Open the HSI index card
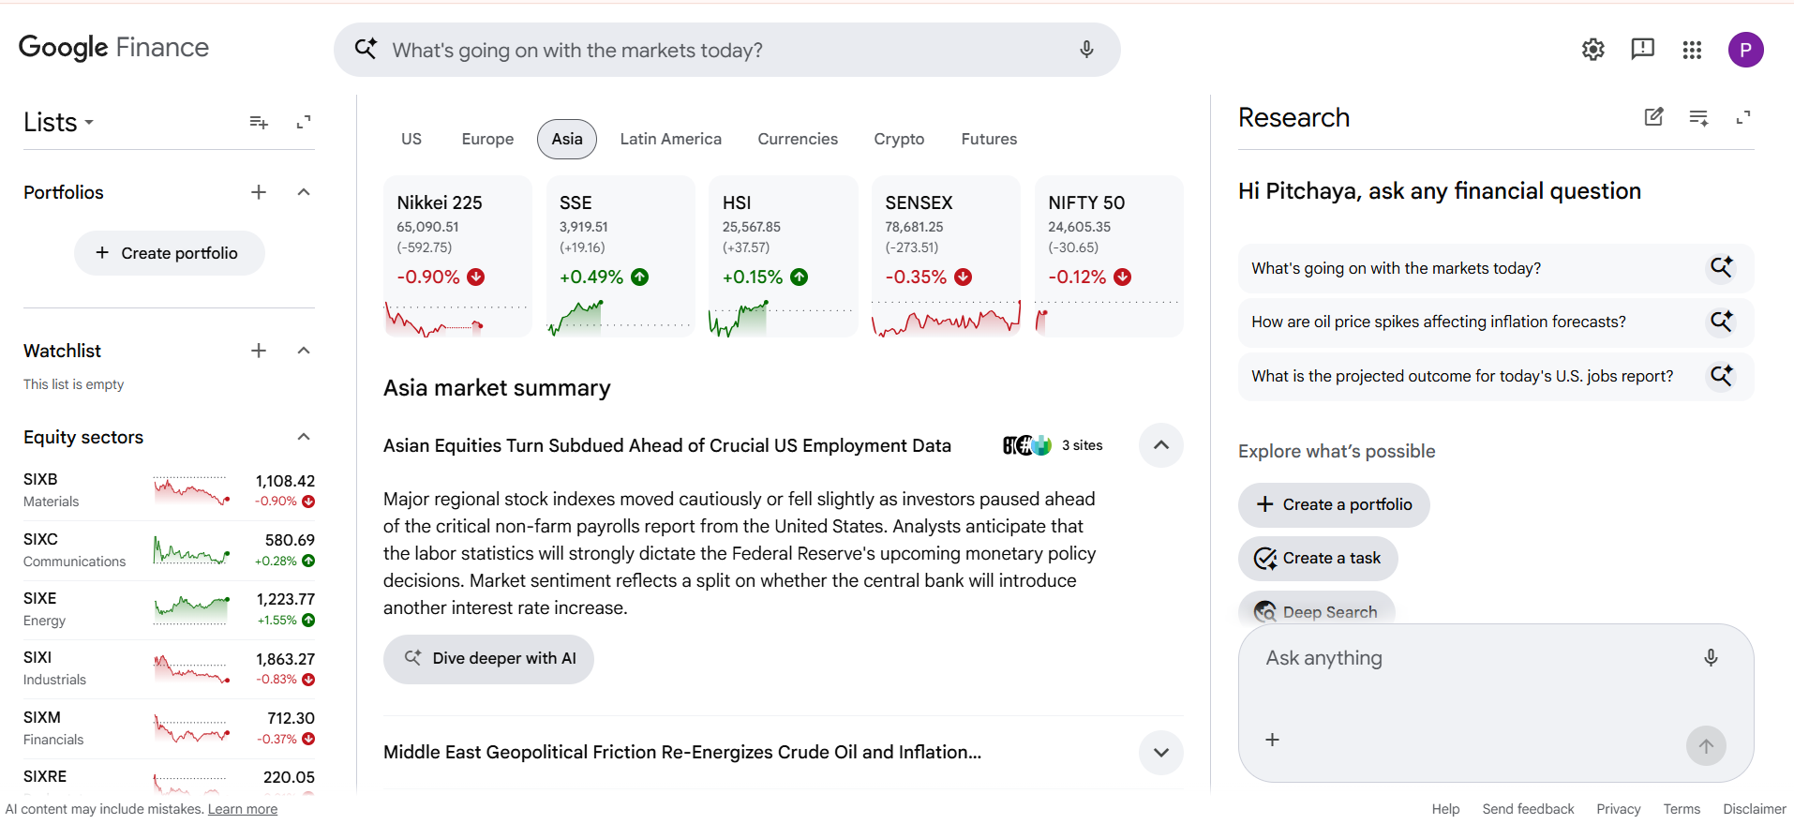1794x824 pixels. 784,256
